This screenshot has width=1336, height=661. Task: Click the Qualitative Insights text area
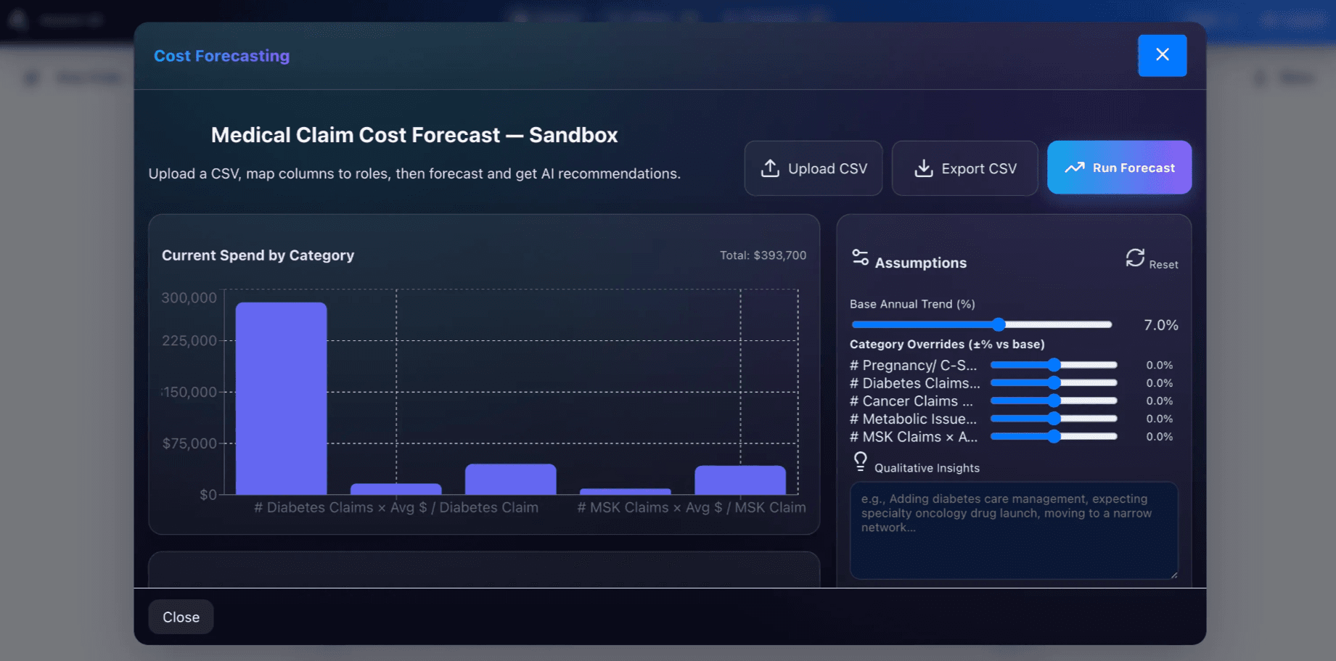(x=1014, y=530)
